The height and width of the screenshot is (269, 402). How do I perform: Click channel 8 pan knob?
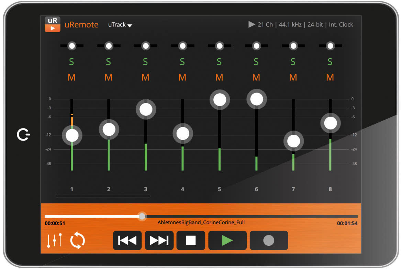click(331, 46)
